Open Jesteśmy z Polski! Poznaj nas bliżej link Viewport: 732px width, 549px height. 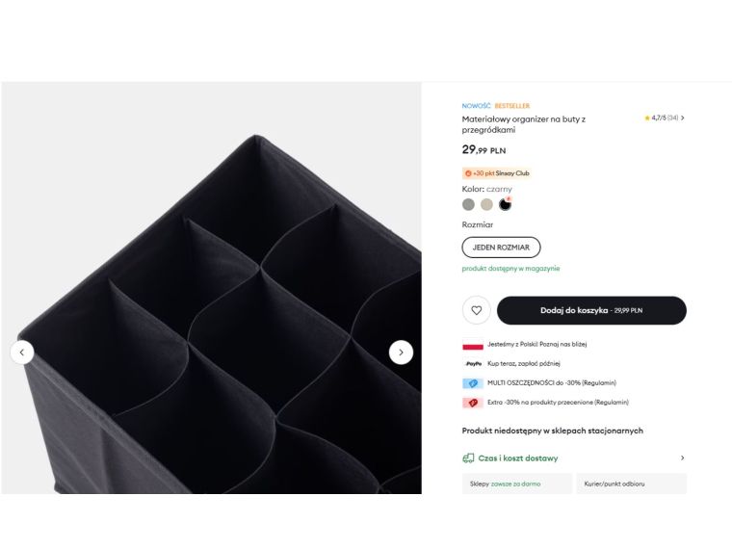point(537,344)
